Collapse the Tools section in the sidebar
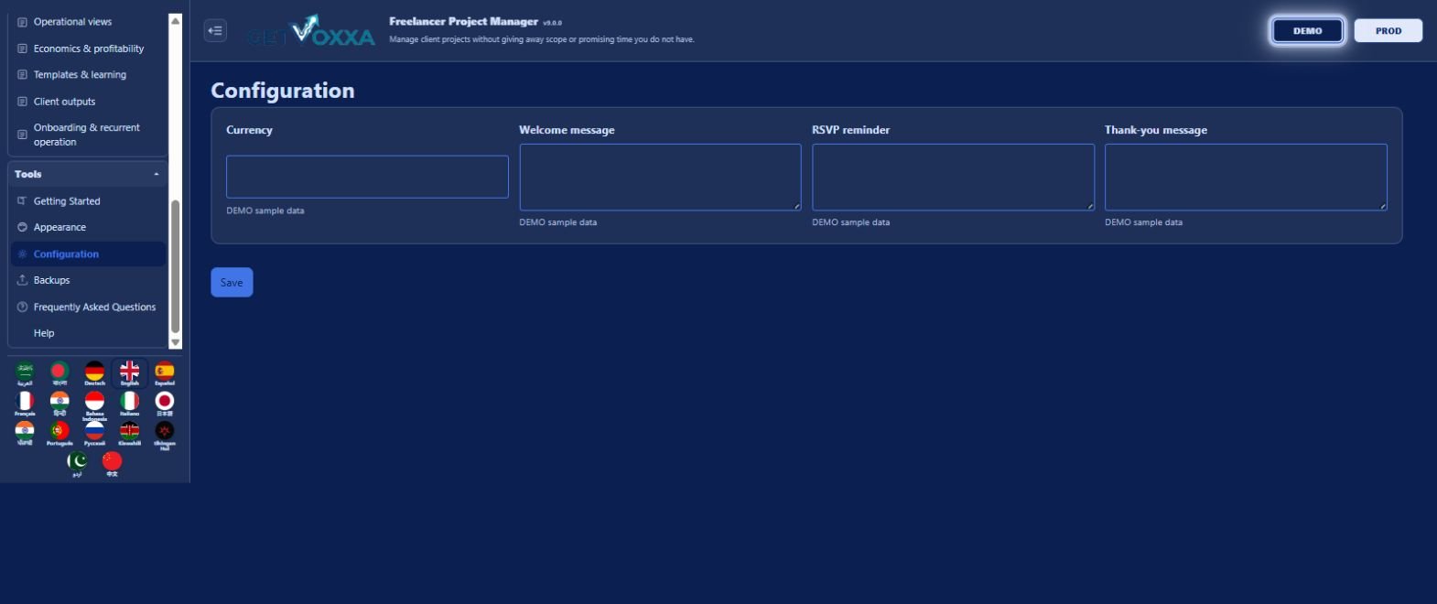This screenshot has width=1437, height=604. tap(87, 174)
